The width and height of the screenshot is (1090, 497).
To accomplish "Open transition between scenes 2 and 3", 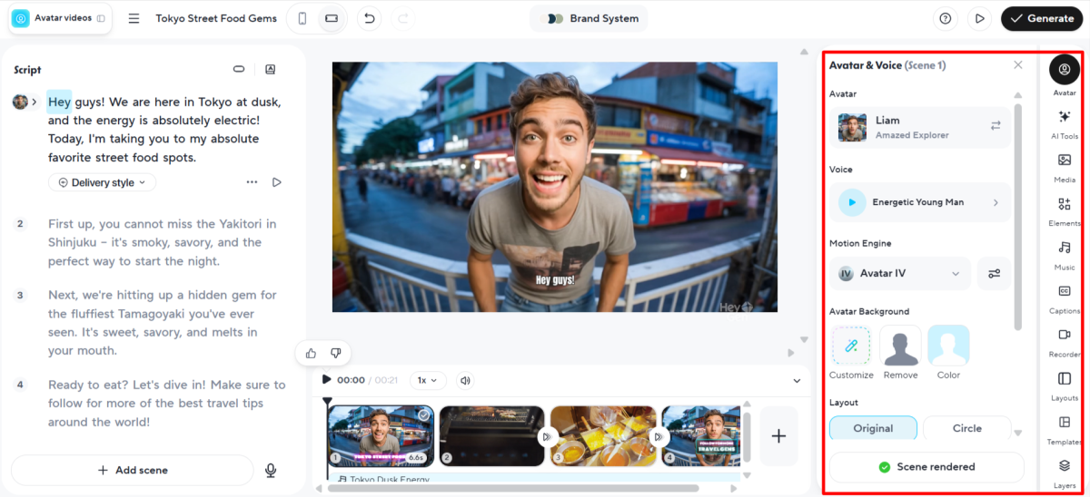I will point(547,436).
